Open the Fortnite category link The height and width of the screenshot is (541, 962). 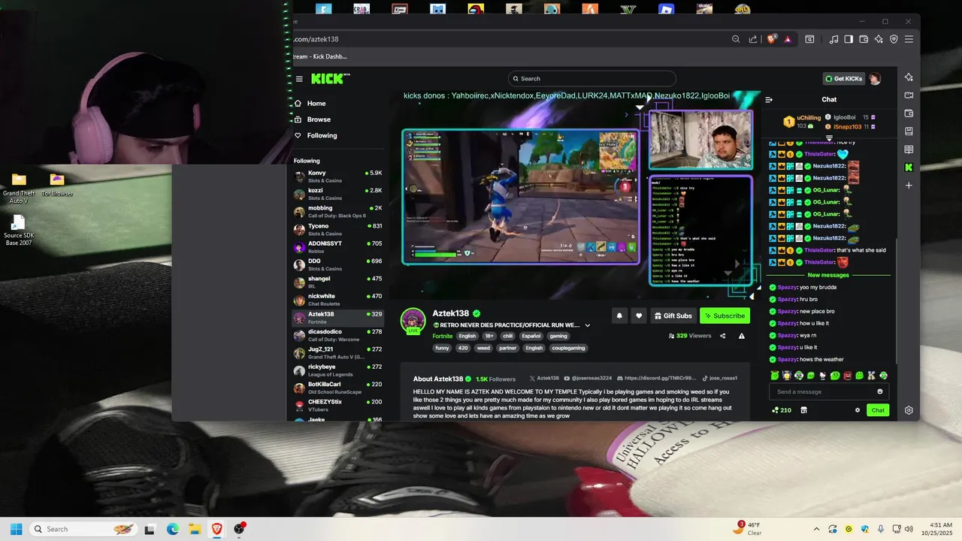coord(443,336)
